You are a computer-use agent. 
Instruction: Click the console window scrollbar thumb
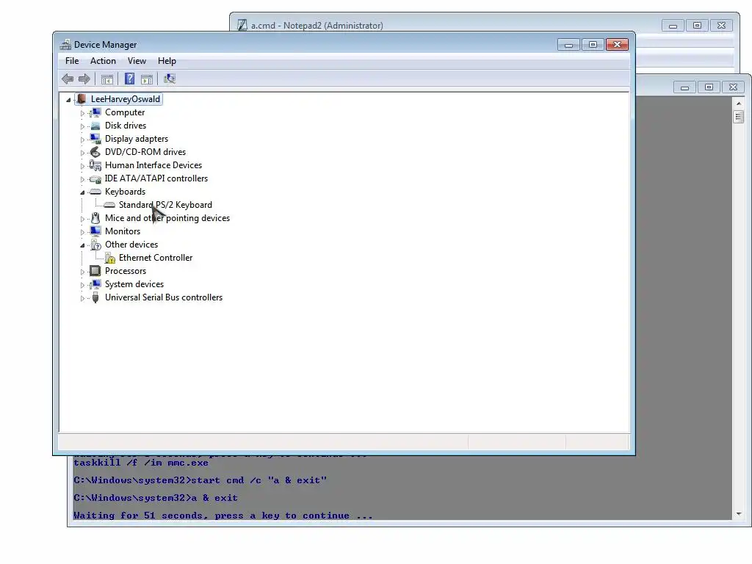click(x=739, y=117)
